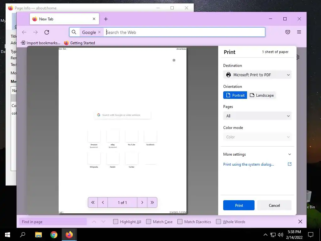Click the taskbar clock showing 5:38 PM
The width and height of the screenshot is (321, 241).
pos(294,235)
